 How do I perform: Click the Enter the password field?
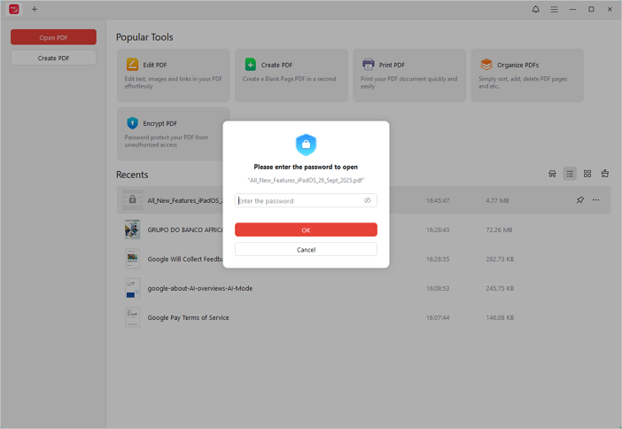pyautogui.click(x=306, y=200)
